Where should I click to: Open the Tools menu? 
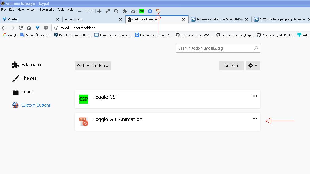(x=61, y=10)
